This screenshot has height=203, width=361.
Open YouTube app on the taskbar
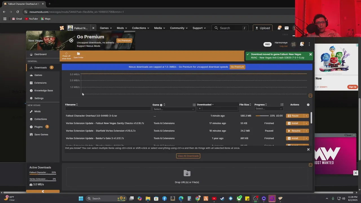[214, 198]
